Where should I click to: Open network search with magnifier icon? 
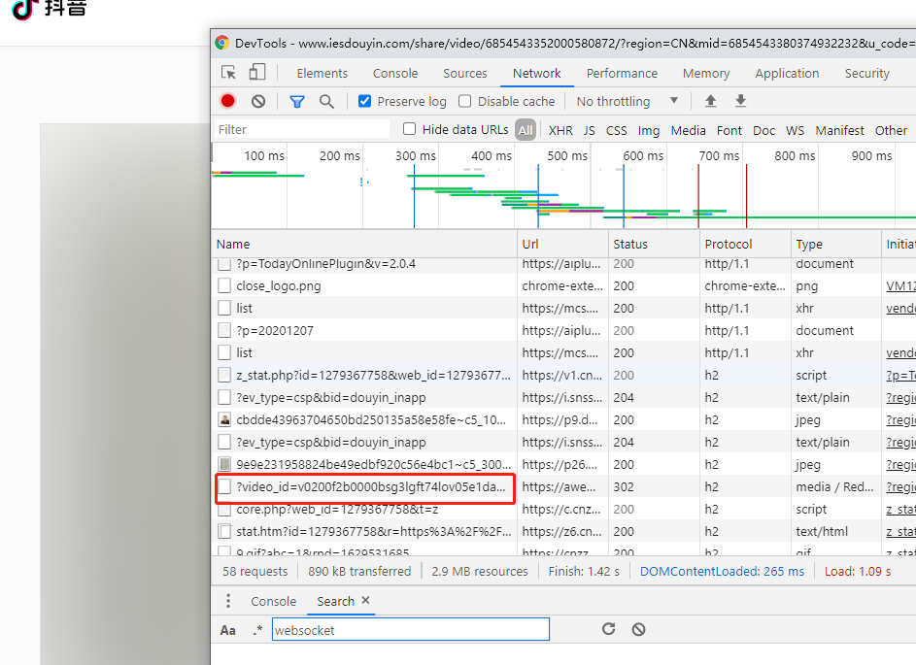click(326, 102)
